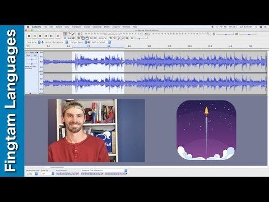This screenshot has height=202, width=269.
Task: Toggle the track Solo button
Action: tap(35, 55)
